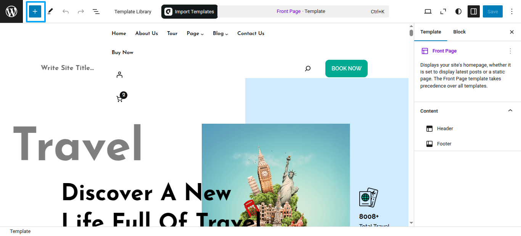This screenshot has height=236, width=521.
Task: Close the Settings sidebar
Action: tap(512, 32)
